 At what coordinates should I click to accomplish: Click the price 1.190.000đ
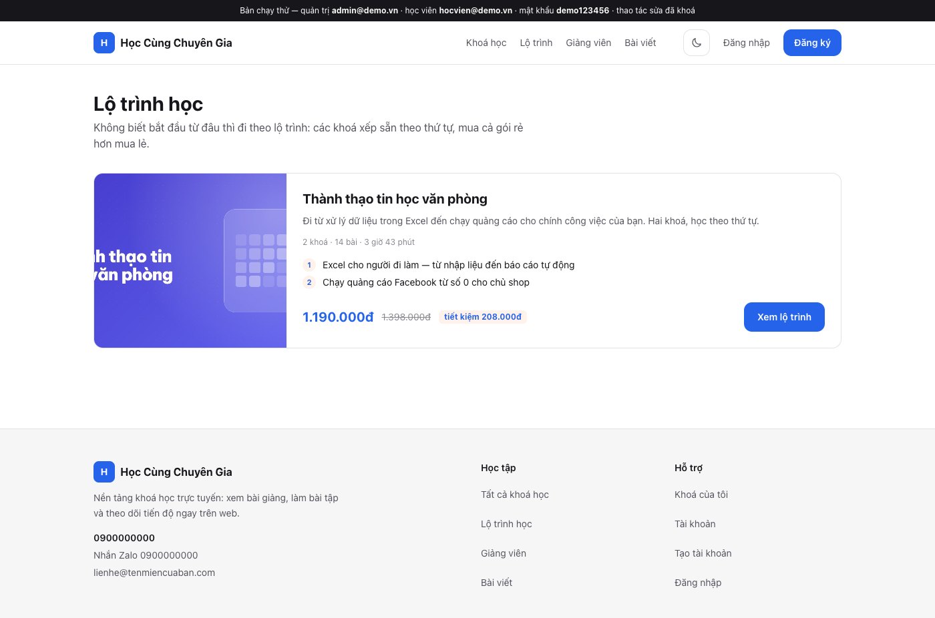pos(338,317)
